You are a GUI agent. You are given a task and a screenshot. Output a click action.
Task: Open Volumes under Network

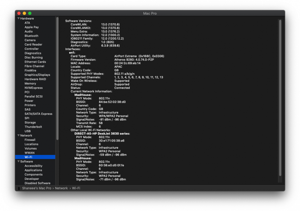(x=31, y=148)
